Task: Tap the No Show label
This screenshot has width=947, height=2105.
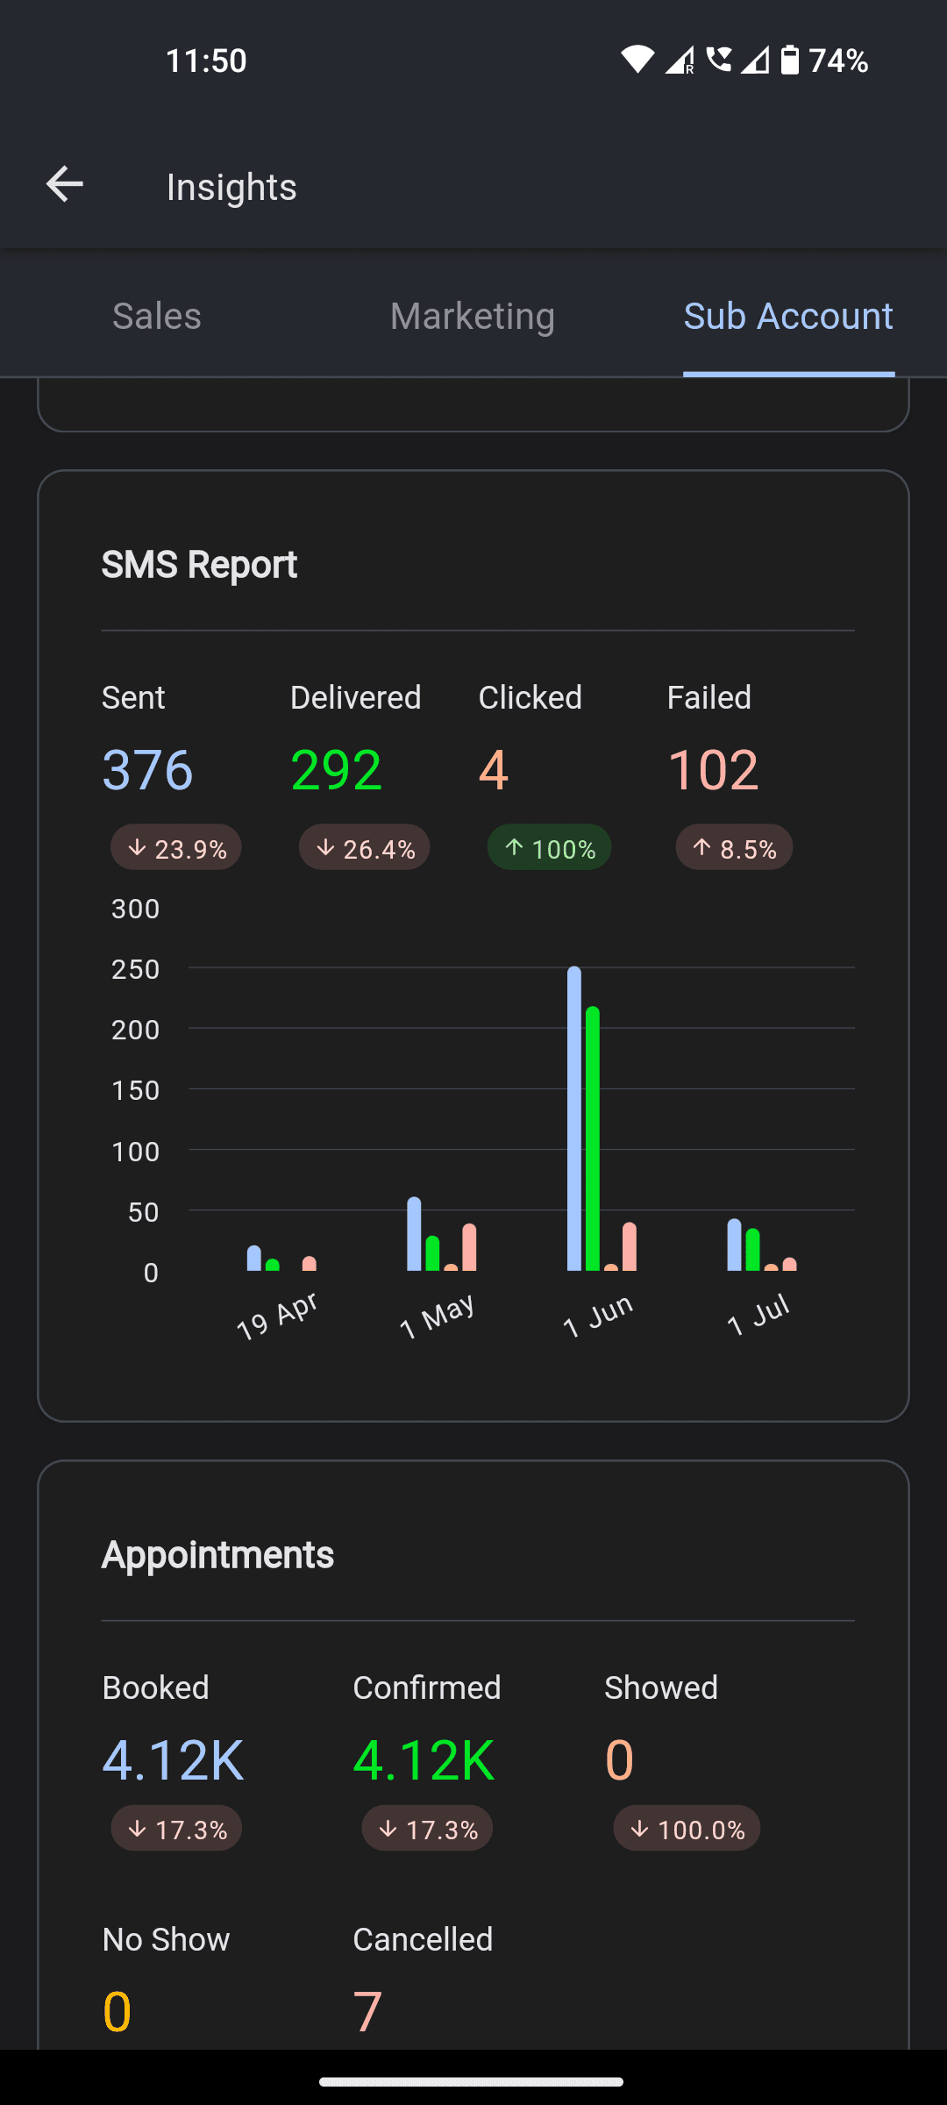Action: [166, 1939]
